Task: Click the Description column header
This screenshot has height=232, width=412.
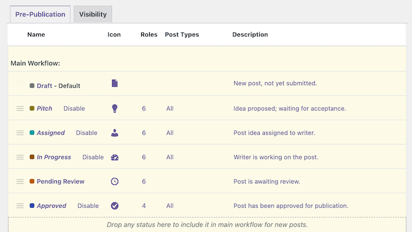Action: coord(250,34)
